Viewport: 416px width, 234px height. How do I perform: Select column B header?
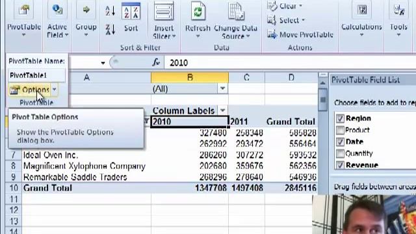190,77
